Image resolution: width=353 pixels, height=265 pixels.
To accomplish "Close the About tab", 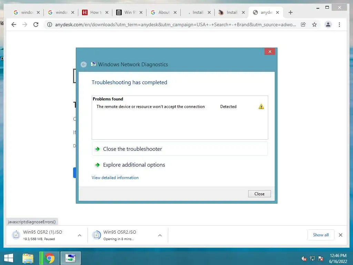I will (175, 12).
